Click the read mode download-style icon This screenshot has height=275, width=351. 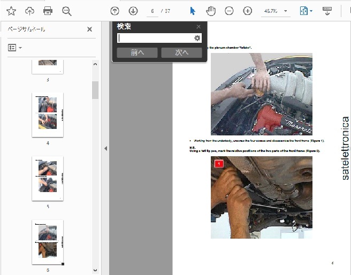click(x=327, y=11)
